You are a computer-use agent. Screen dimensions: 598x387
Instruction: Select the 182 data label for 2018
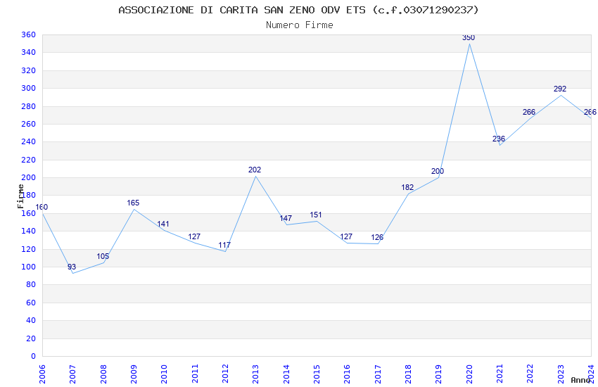pos(407,187)
